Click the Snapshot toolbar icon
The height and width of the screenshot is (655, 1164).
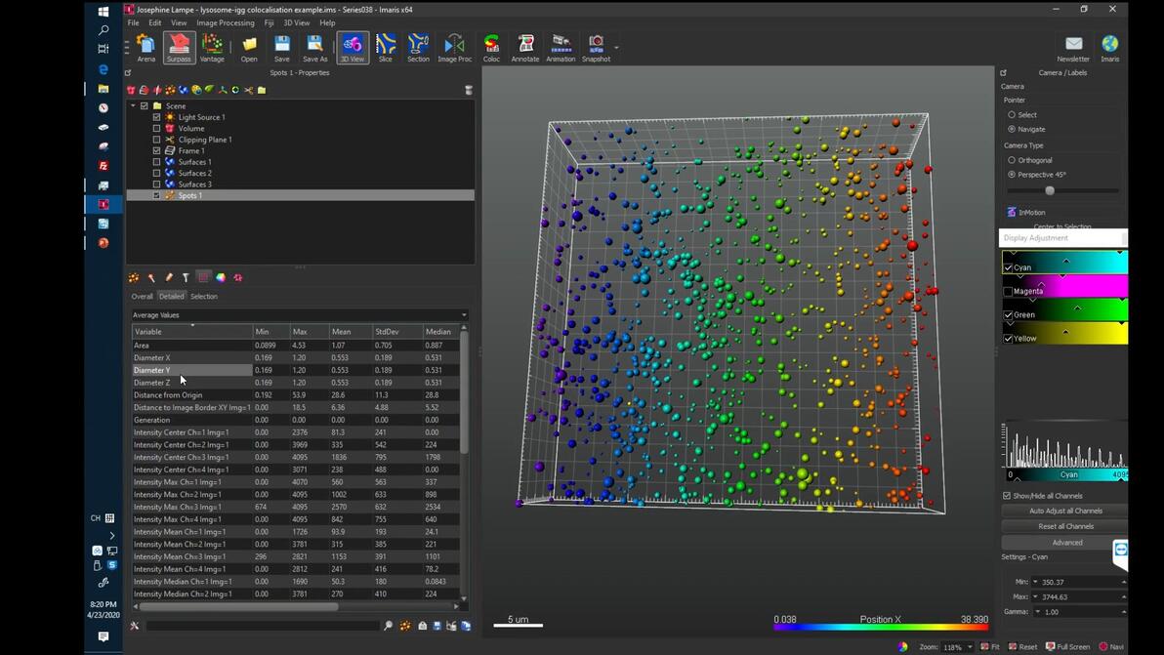[596, 47]
